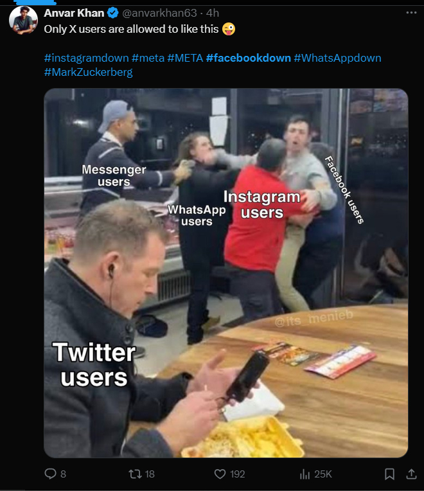Open the 4h timestamp link
This screenshot has width=424, height=491.
(213, 13)
